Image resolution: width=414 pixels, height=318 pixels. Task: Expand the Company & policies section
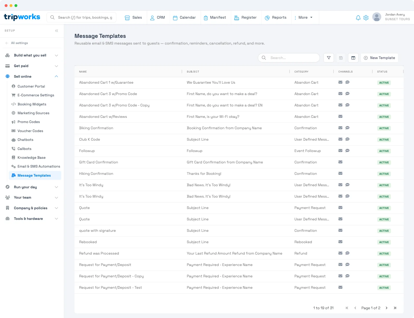pos(32,208)
